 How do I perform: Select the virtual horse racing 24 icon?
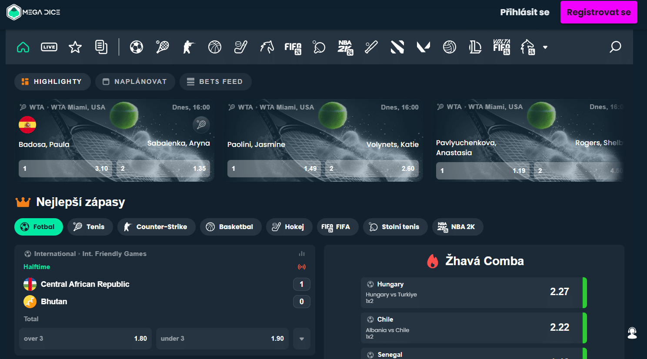point(528,47)
